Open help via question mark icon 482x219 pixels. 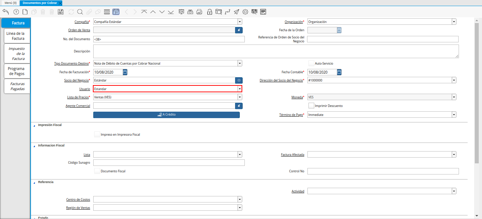16,12
